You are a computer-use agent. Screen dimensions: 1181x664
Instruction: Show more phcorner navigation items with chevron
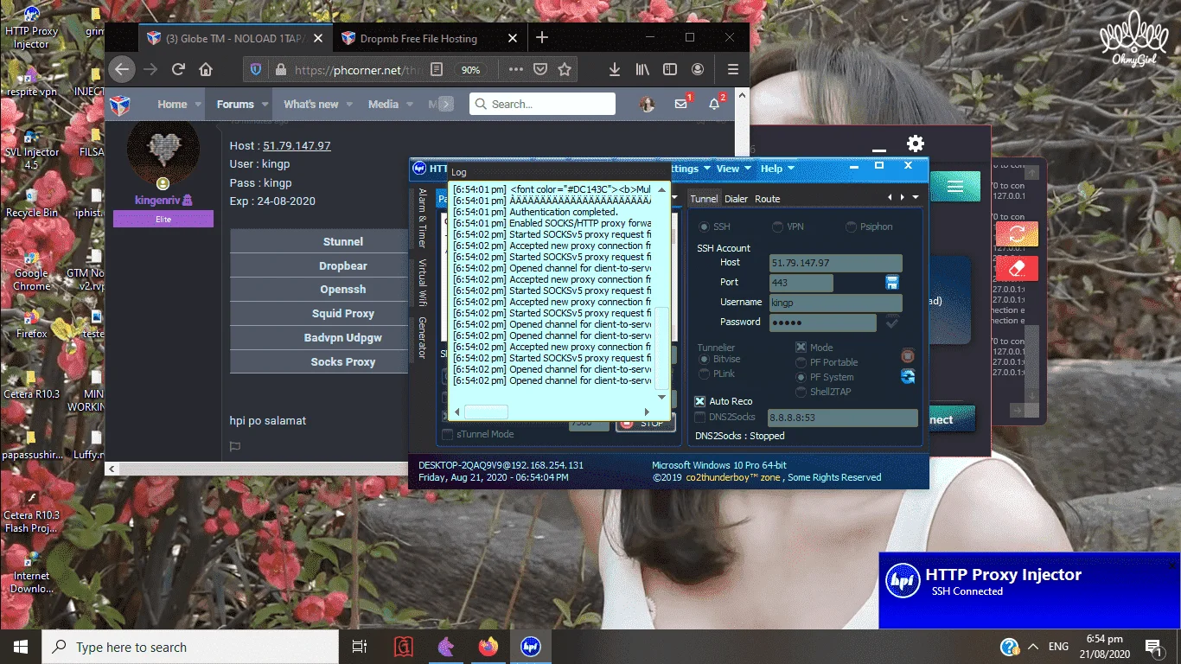[x=445, y=105]
